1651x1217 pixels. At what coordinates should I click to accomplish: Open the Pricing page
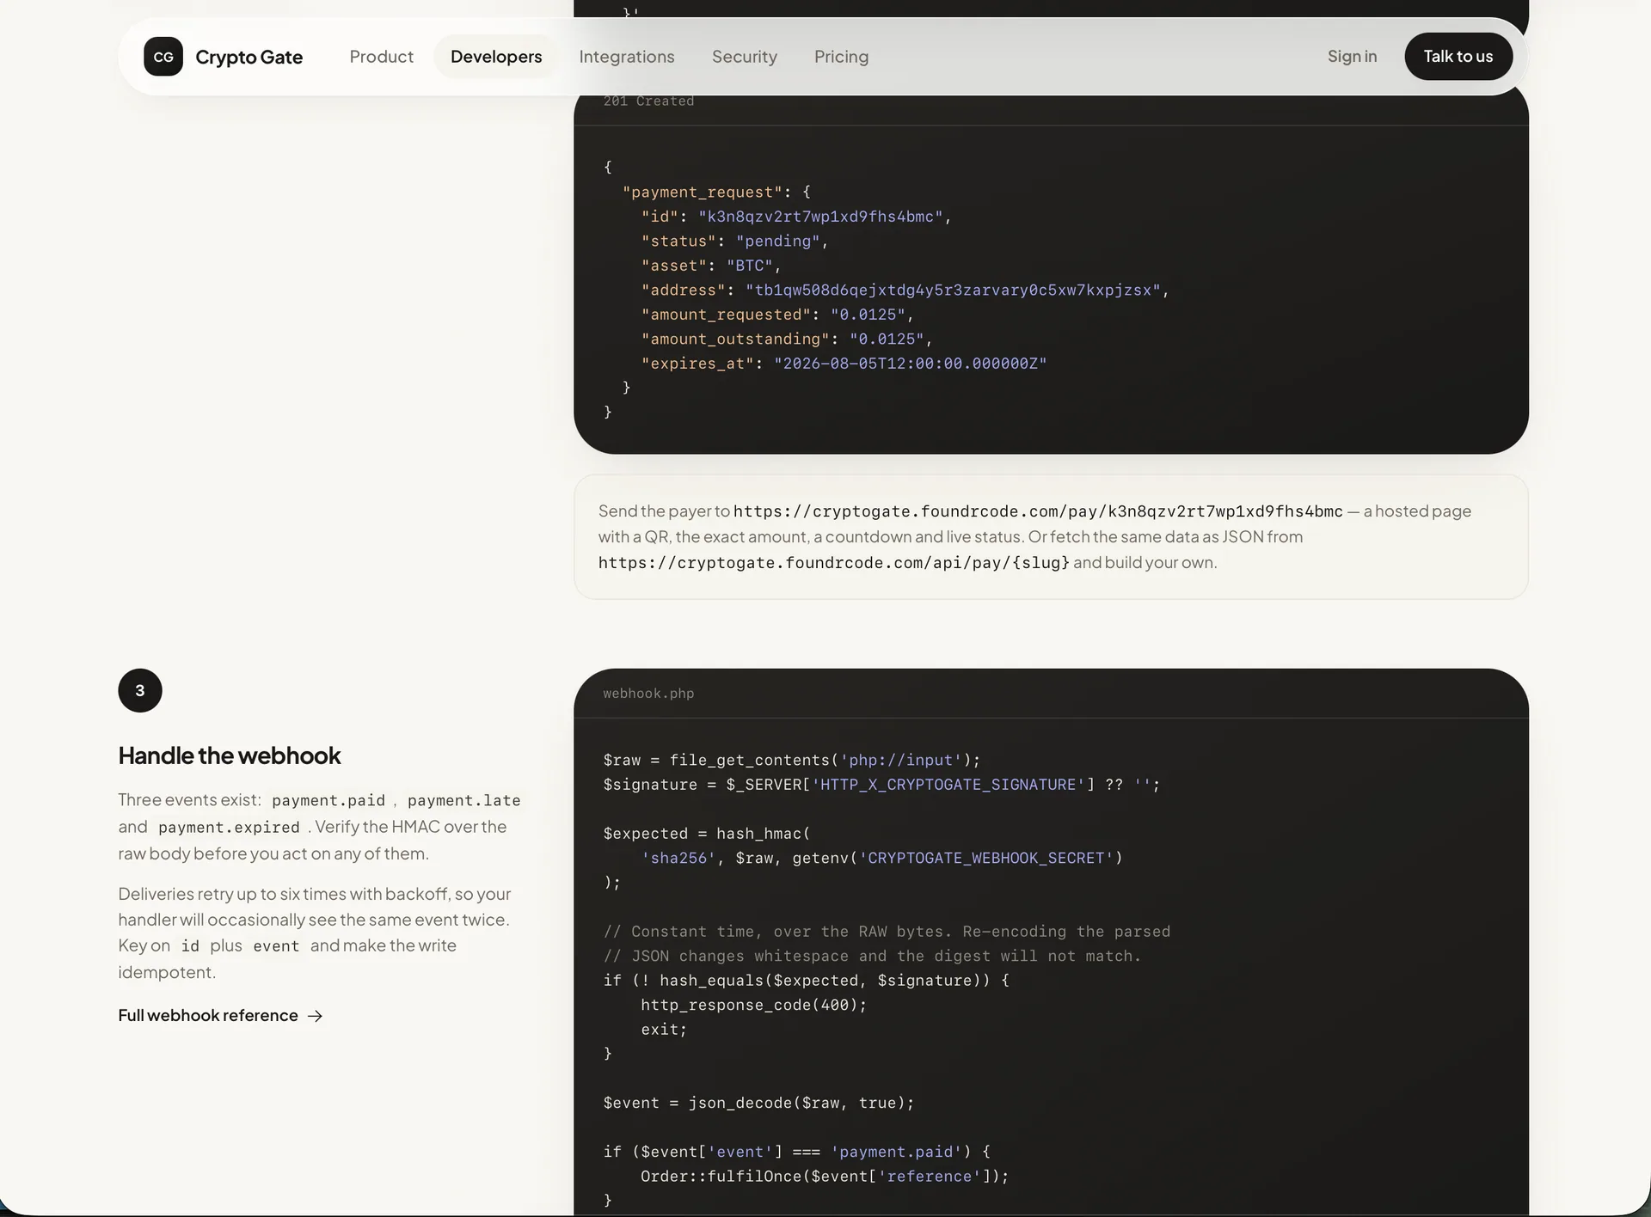click(x=841, y=57)
